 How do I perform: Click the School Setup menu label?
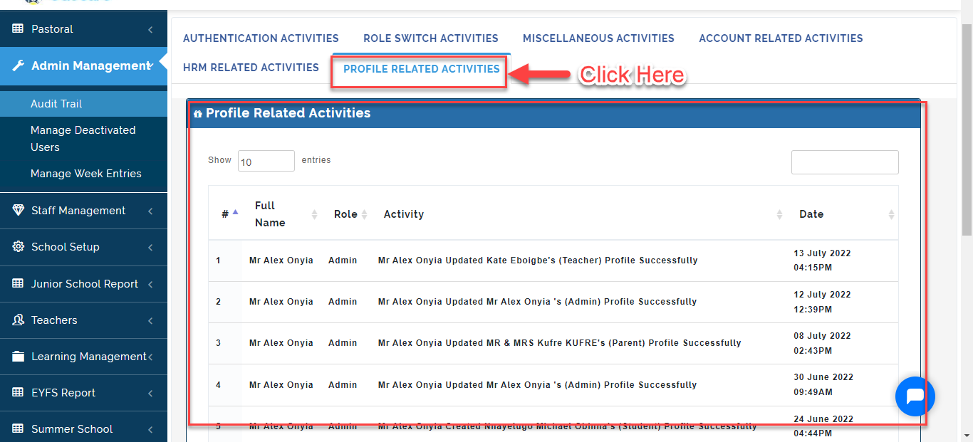click(66, 247)
